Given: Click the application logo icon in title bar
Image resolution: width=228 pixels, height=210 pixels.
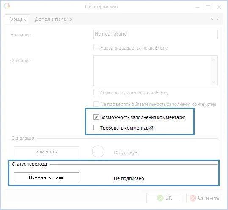Looking at the screenshot, I should coord(7,6).
